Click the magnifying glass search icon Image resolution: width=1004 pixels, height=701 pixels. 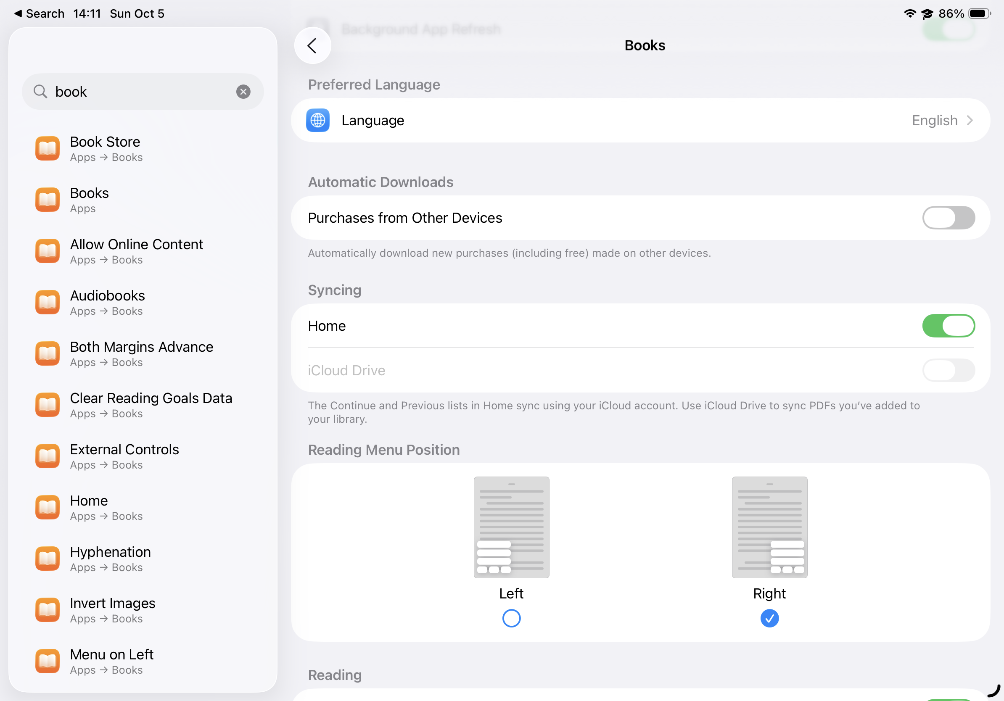(40, 92)
